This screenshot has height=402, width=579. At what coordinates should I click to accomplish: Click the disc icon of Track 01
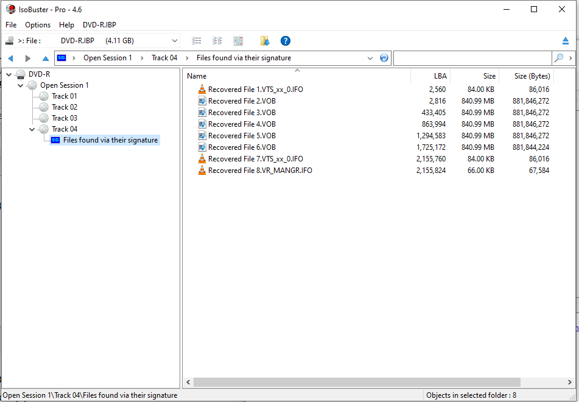point(44,96)
